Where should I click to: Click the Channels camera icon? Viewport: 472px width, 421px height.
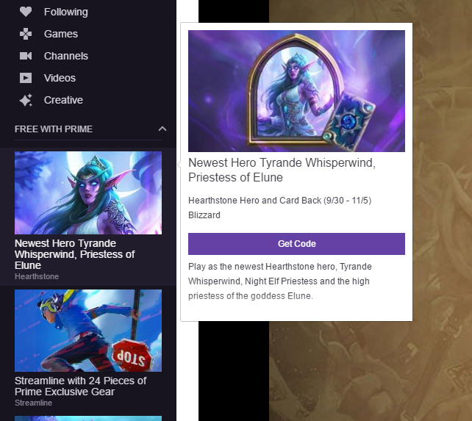[x=26, y=56]
